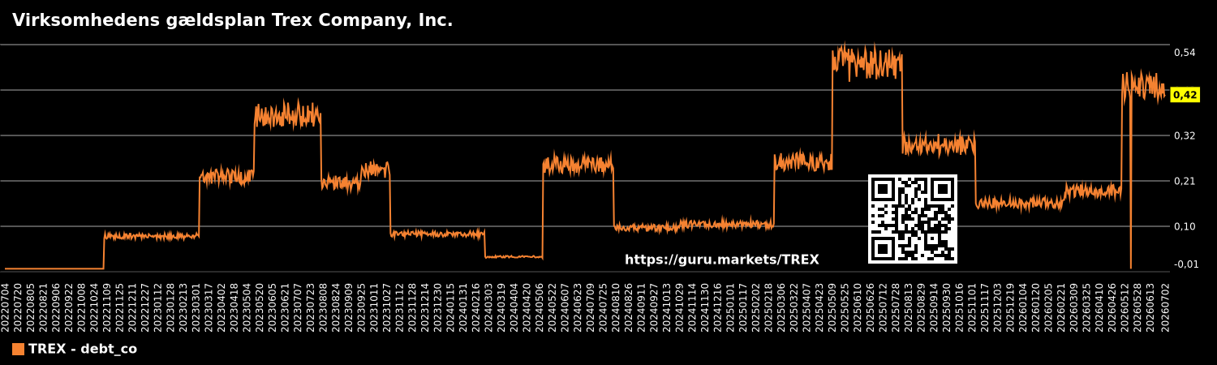Click the 'TREX - debt_co' legend label

83,349
